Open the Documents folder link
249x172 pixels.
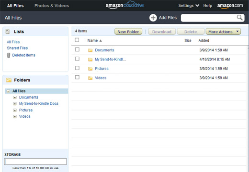pos(104,50)
